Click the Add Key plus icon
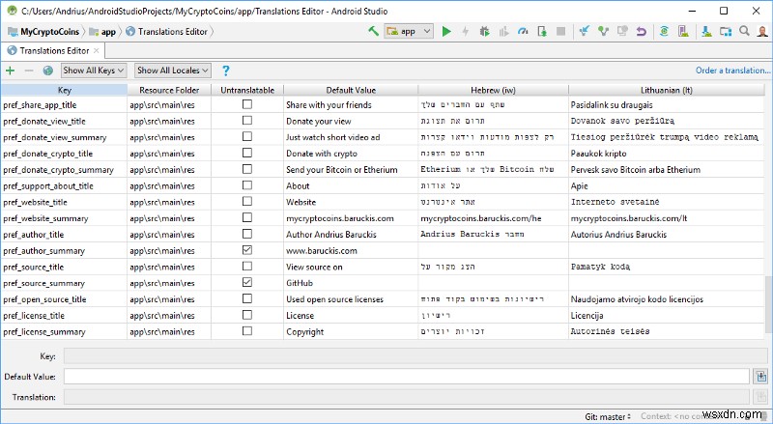This screenshot has width=773, height=424. tap(10, 71)
